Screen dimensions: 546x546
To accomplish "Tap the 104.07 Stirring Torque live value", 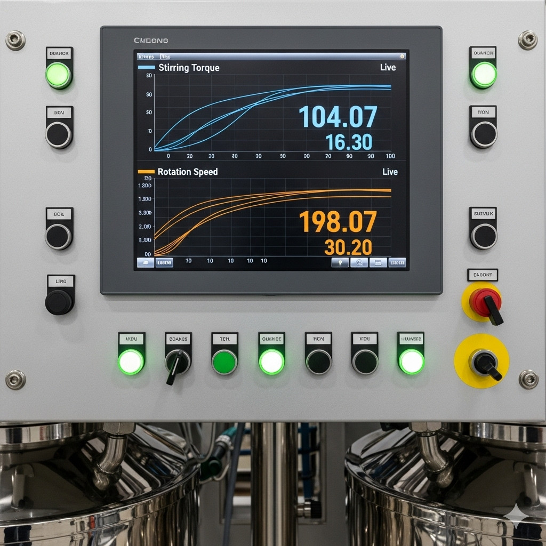I will (x=338, y=117).
